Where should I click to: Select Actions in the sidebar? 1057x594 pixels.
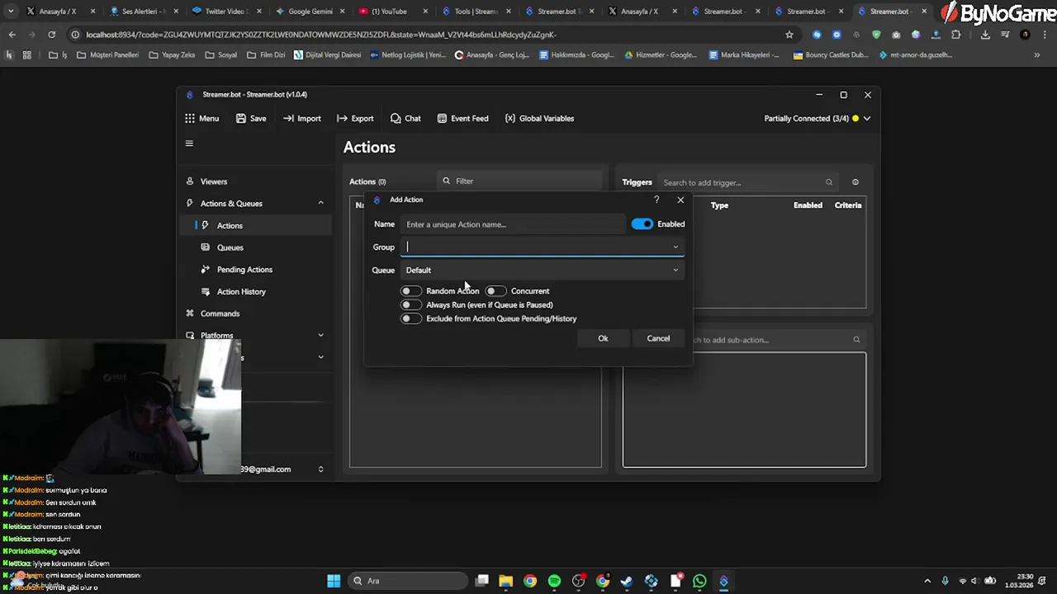click(256, 225)
